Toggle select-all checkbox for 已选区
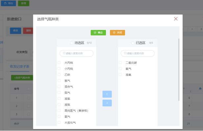This screenshot has height=131, width=203. coord(133,43)
